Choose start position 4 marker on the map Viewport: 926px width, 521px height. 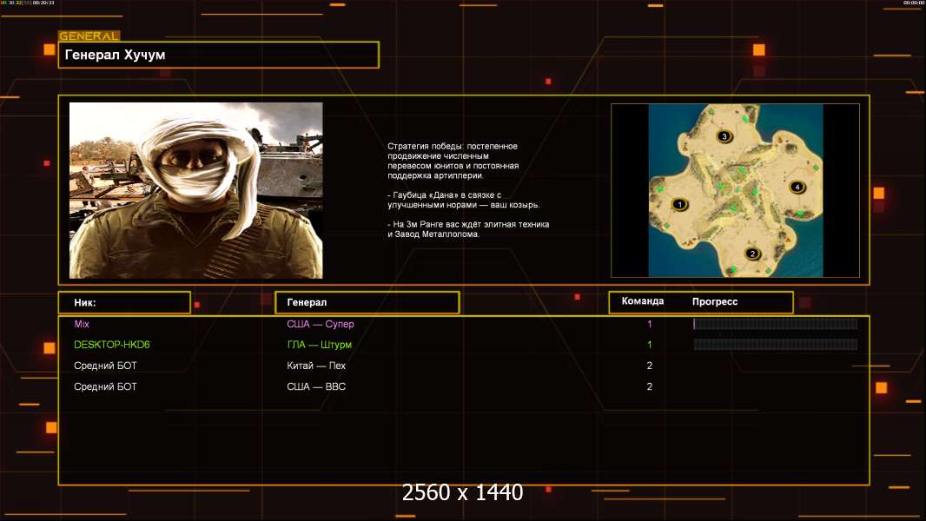point(797,187)
